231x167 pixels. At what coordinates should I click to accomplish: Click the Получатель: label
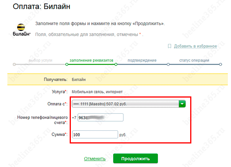[x=56, y=79]
